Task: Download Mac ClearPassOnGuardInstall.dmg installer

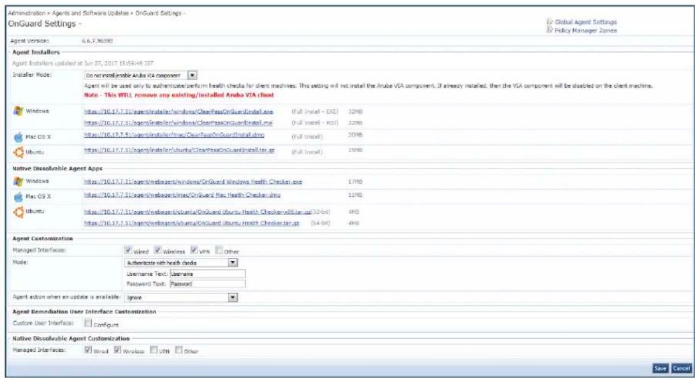Action: [x=174, y=135]
